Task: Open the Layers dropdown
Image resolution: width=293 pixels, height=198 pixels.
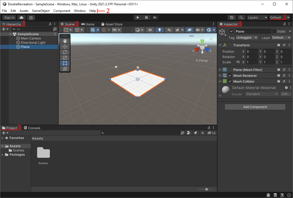Action: pyautogui.click(x=257, y=17)
